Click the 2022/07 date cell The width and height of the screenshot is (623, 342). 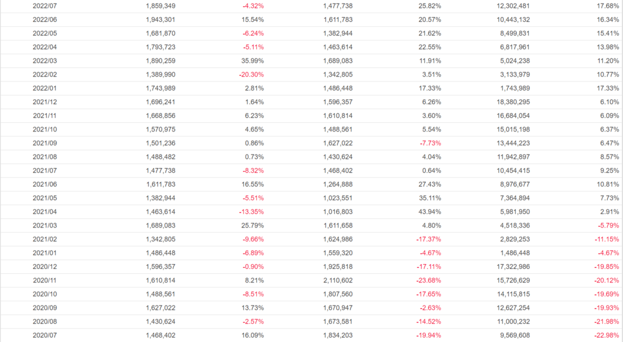[x=44, y=5]
